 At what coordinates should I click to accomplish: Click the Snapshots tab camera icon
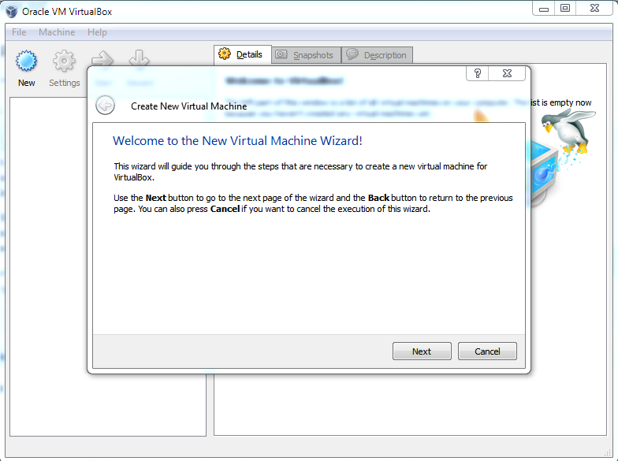pyautogui.click(x=281, y=54)
